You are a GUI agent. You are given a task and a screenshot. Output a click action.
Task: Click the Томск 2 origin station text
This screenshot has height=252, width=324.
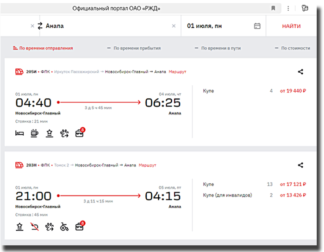pyautogui.click(x=62, y=165)
